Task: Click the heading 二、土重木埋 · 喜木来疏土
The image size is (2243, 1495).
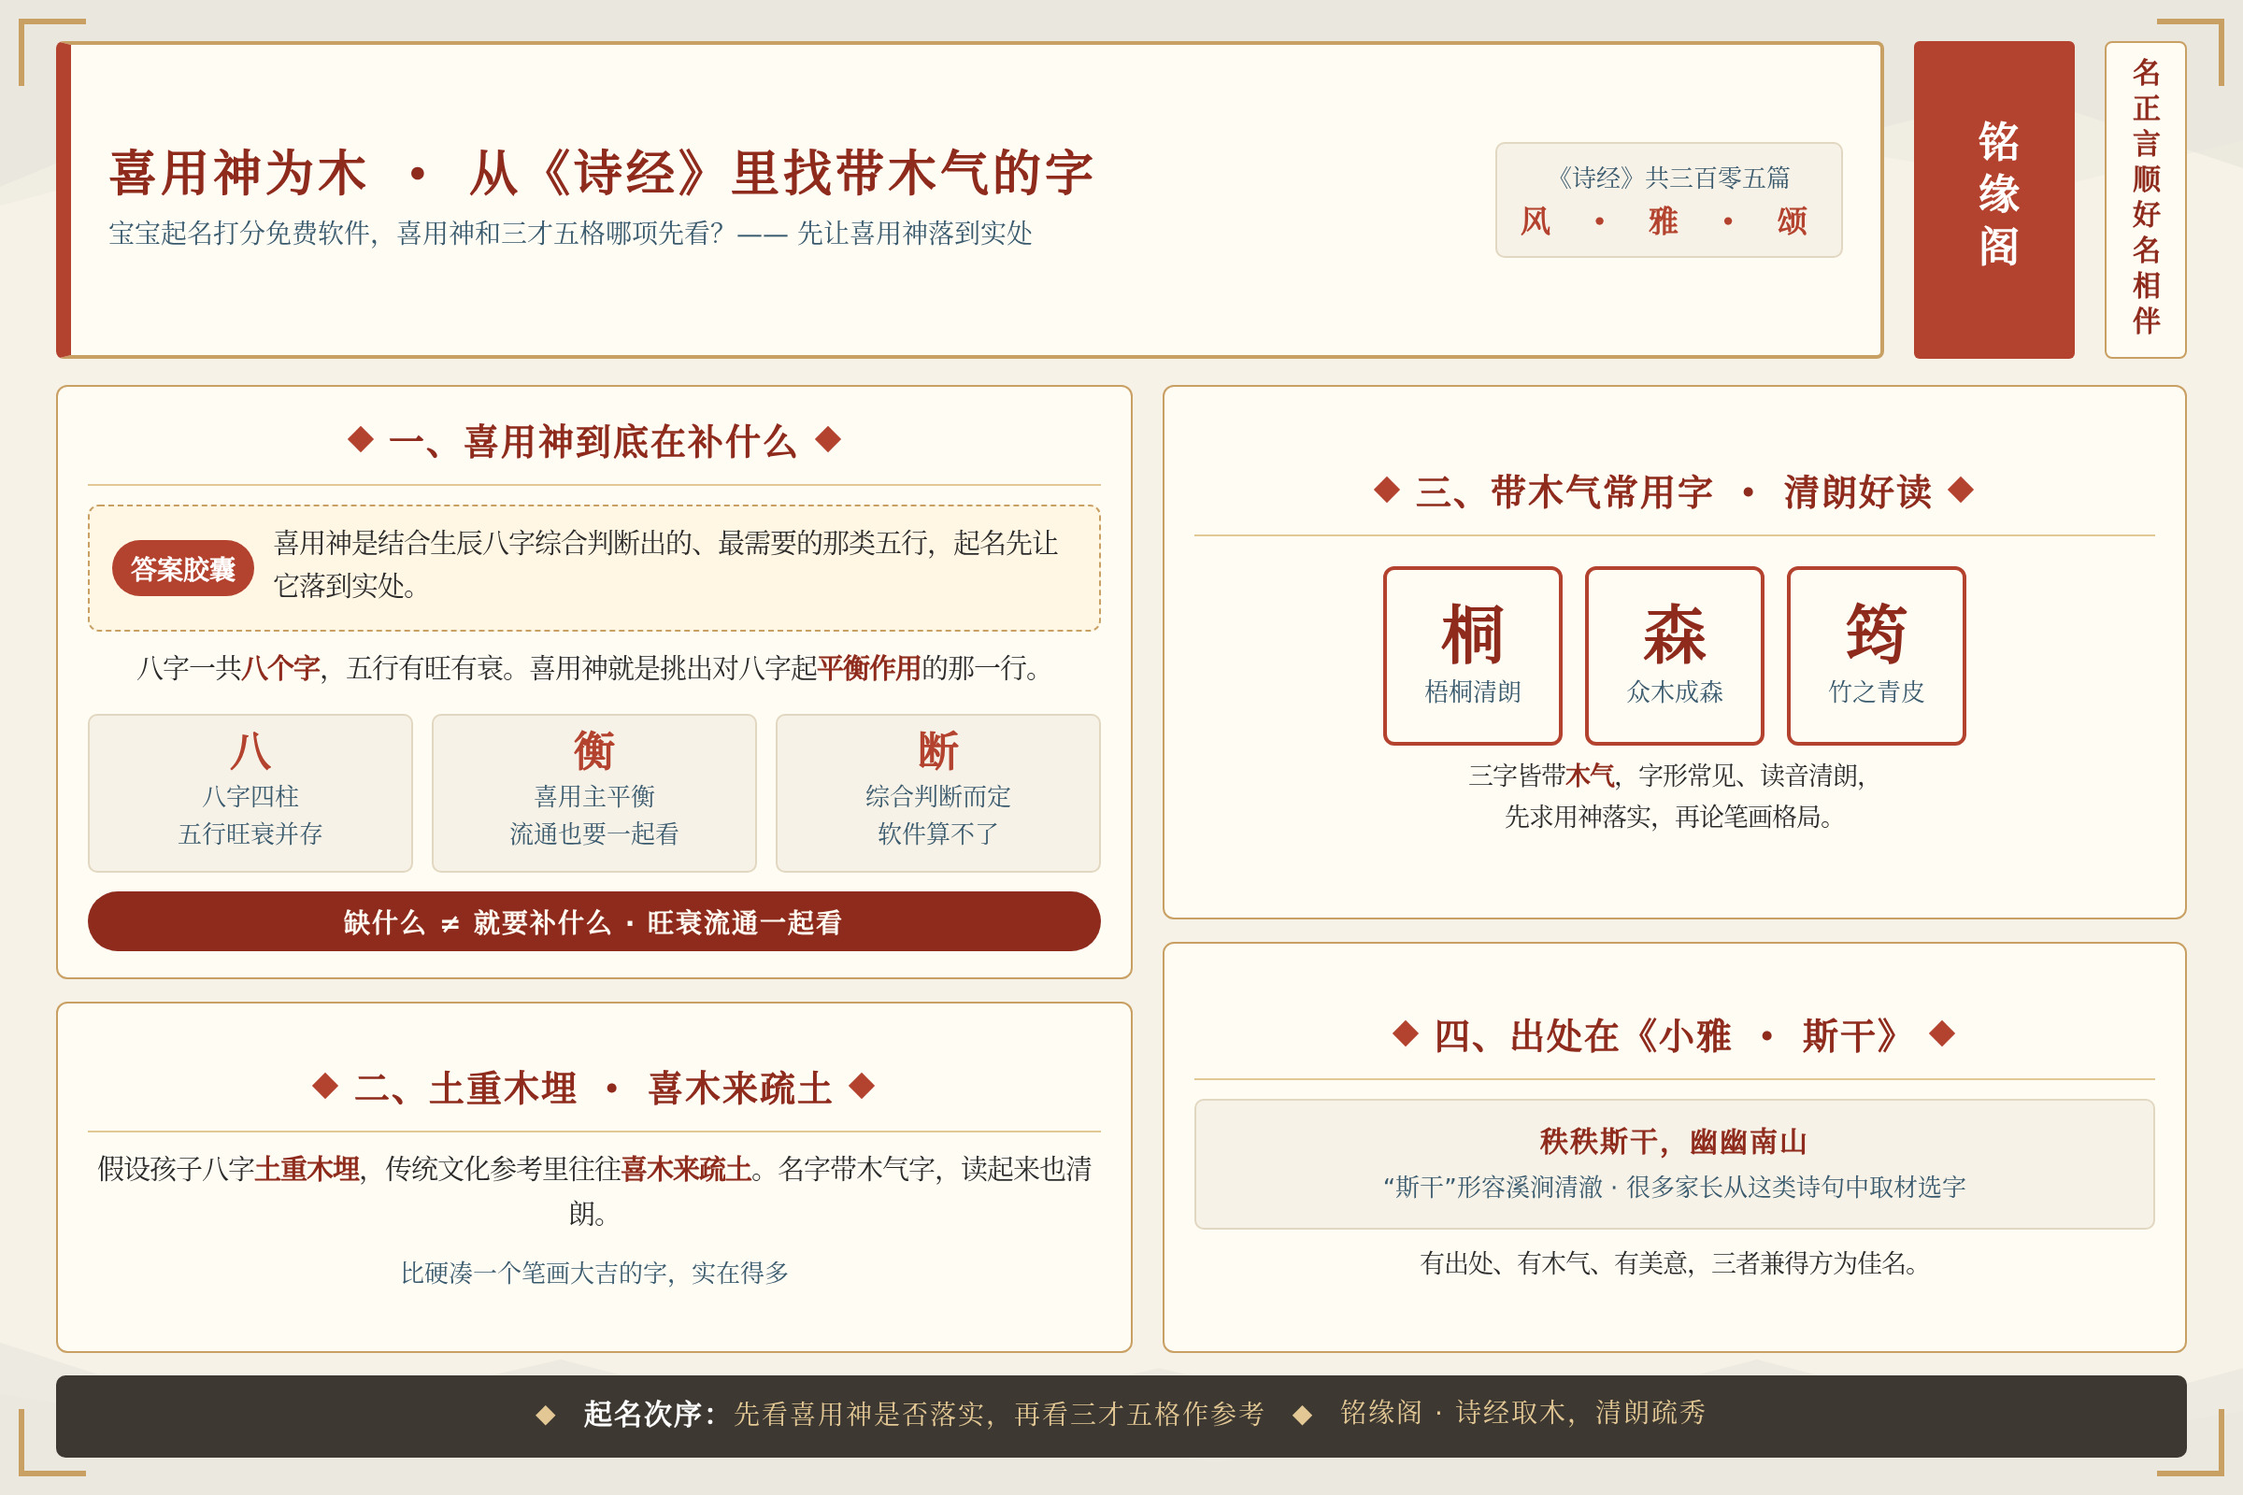Action: (593, 1088)
